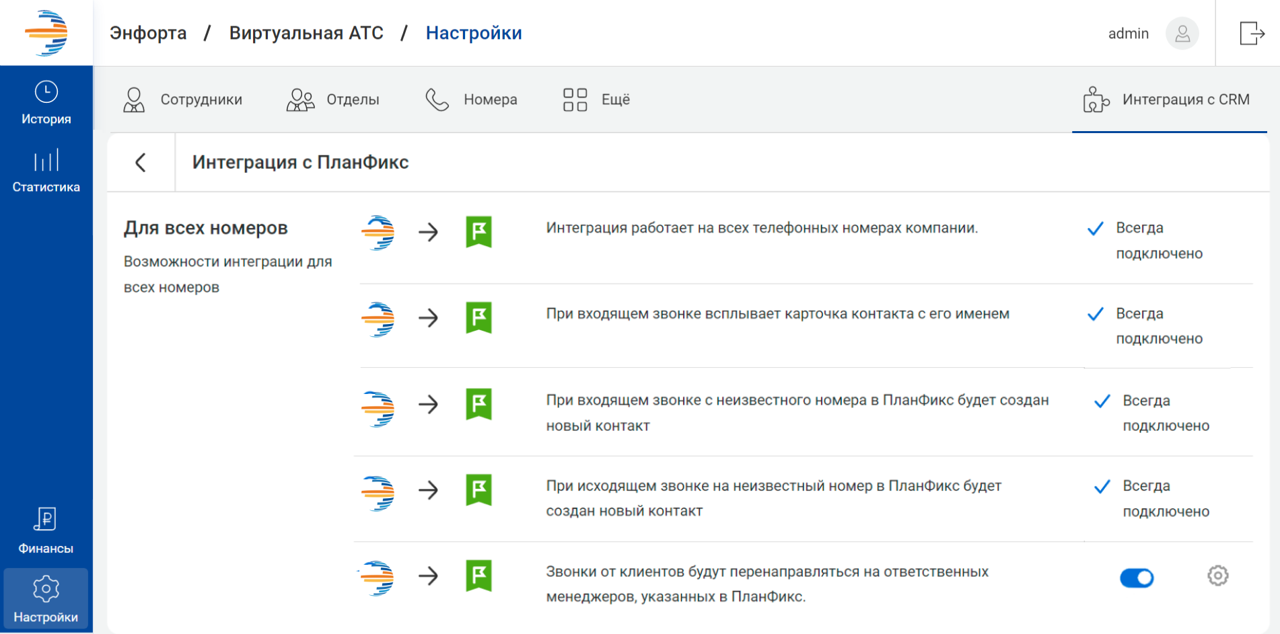Click text about outgoing unknown number new contact
The image size is (1280, 634).
(774, 498)
